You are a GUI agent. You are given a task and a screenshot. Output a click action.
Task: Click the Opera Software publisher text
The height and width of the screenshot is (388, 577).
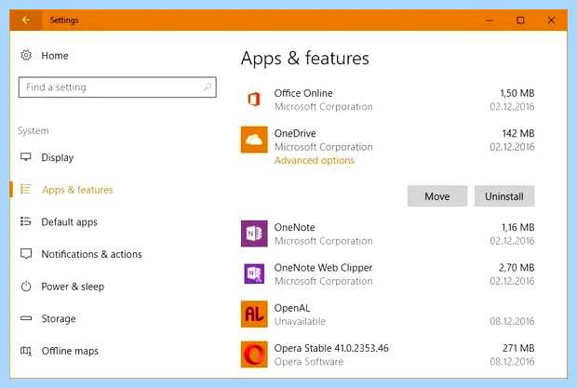[x=309, y=362]
